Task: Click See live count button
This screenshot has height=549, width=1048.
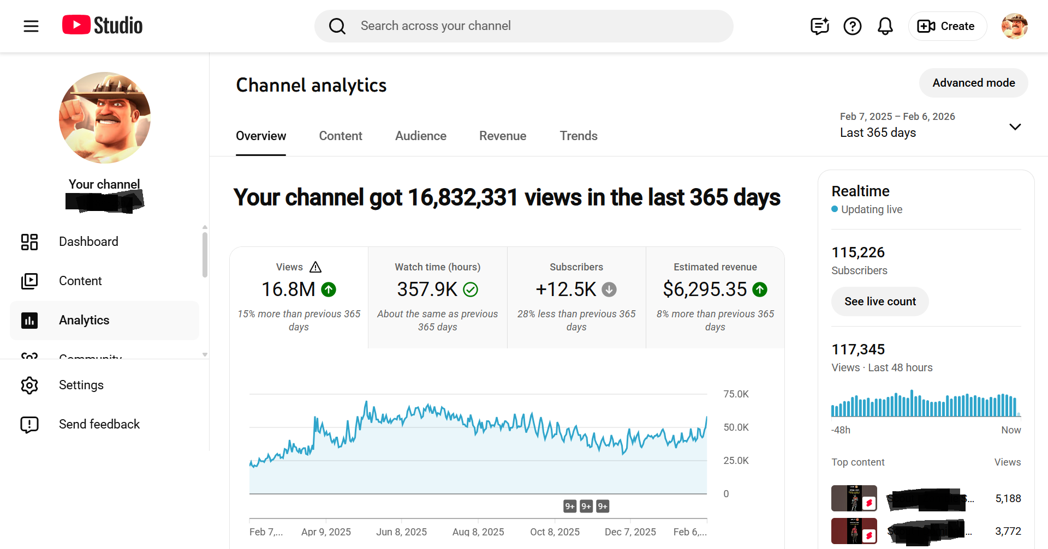Action: tap(879, 301)
